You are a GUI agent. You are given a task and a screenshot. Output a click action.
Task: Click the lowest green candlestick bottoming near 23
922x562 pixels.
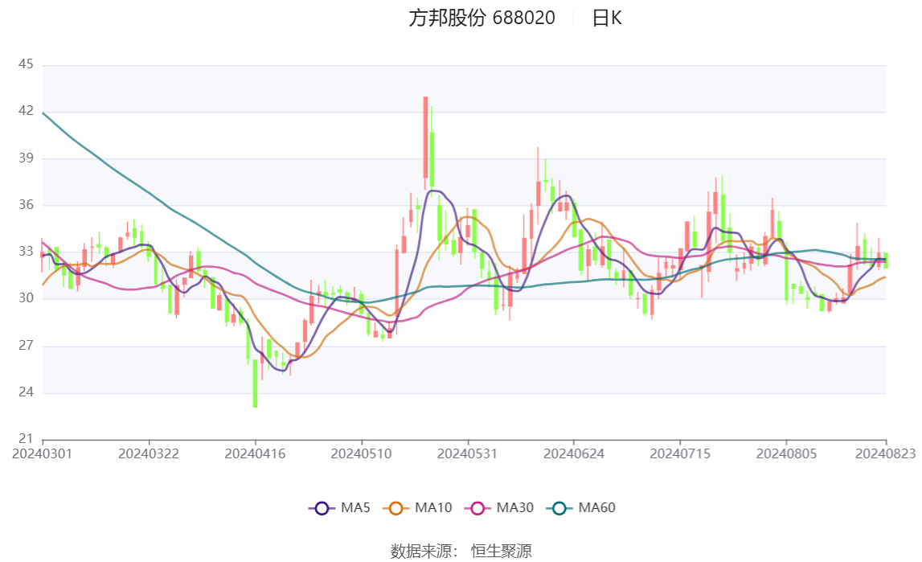pyautogui.click(x=255, y=384)
